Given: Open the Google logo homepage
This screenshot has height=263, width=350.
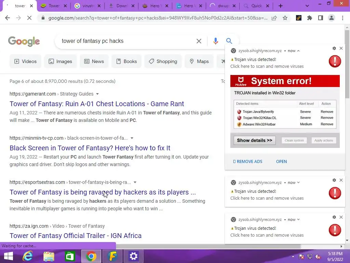Looking at the screenshot, I should coord(24,41).
